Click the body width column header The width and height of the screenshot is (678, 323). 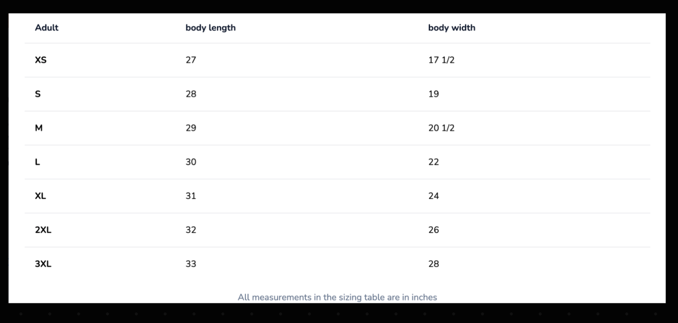451,28
